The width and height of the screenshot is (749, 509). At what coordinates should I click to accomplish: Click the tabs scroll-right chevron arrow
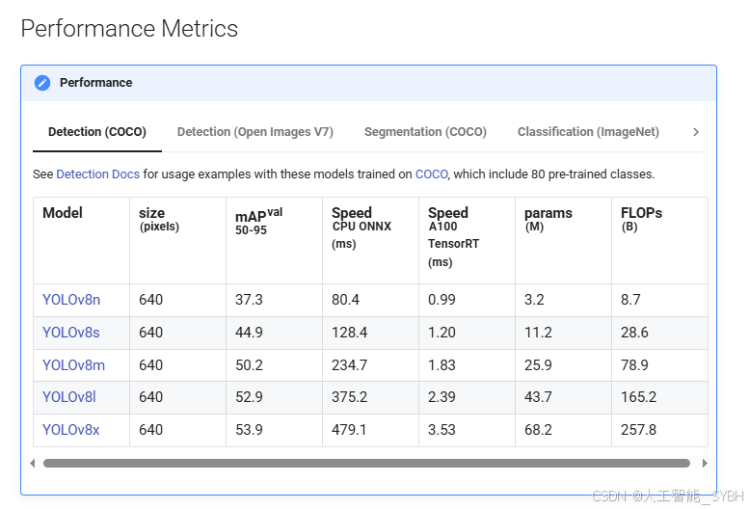coord(696,132)
